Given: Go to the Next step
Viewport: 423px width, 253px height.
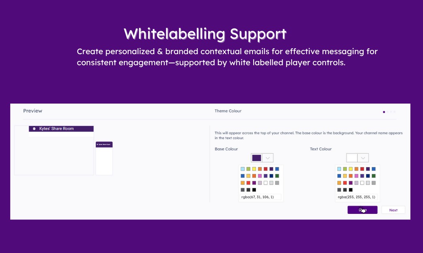Looking at the screenshot, I should click(393, 210).
